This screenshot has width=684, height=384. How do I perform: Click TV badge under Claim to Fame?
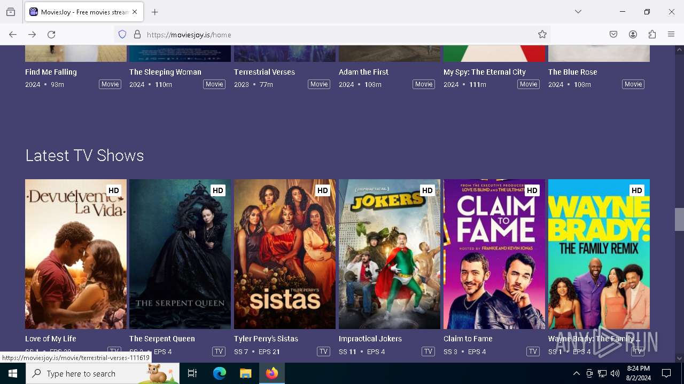pos(533,351)
